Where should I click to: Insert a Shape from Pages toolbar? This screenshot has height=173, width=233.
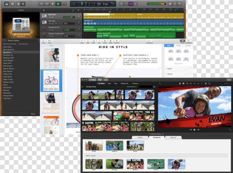pos(105,42)
